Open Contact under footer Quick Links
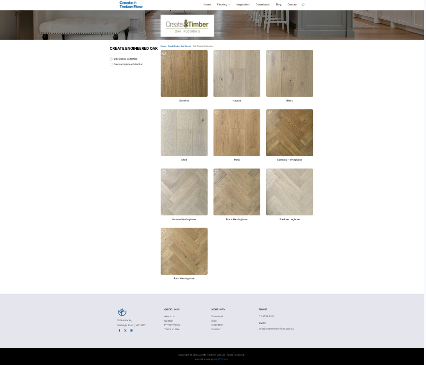Screen dimensions: 426x365 coord(169,321)
